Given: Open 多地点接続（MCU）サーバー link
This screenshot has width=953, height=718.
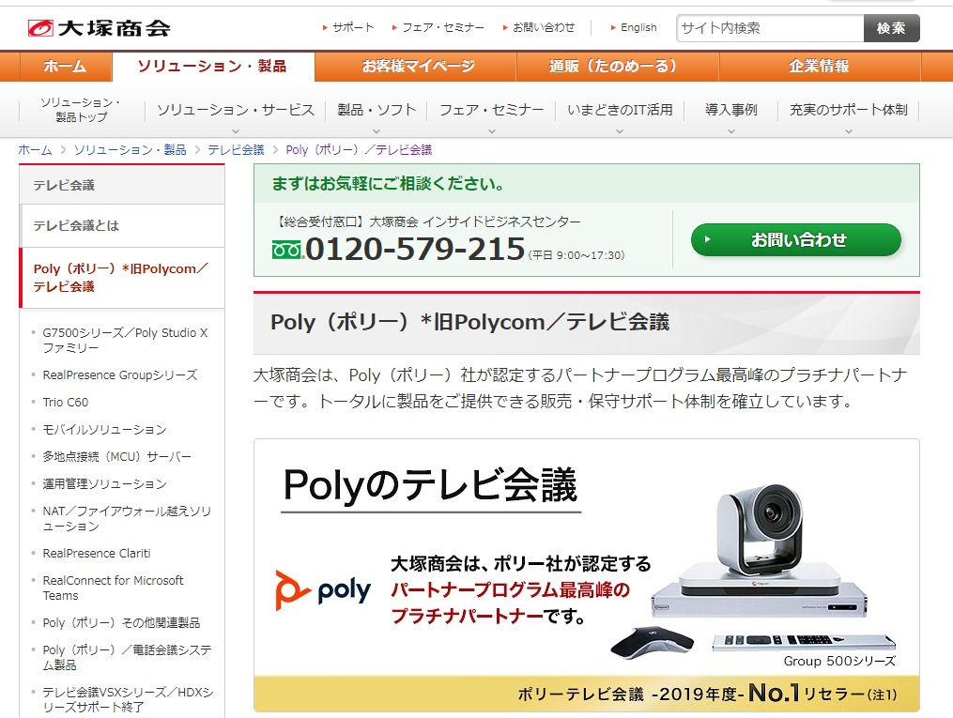Looking at the screenshot, I should pyautogui.click(x=116, y=457).
